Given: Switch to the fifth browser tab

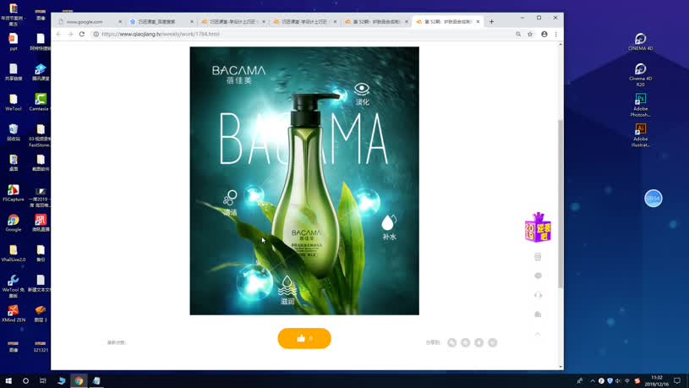Looking at the screenshot, I should [x=375, y=21].
